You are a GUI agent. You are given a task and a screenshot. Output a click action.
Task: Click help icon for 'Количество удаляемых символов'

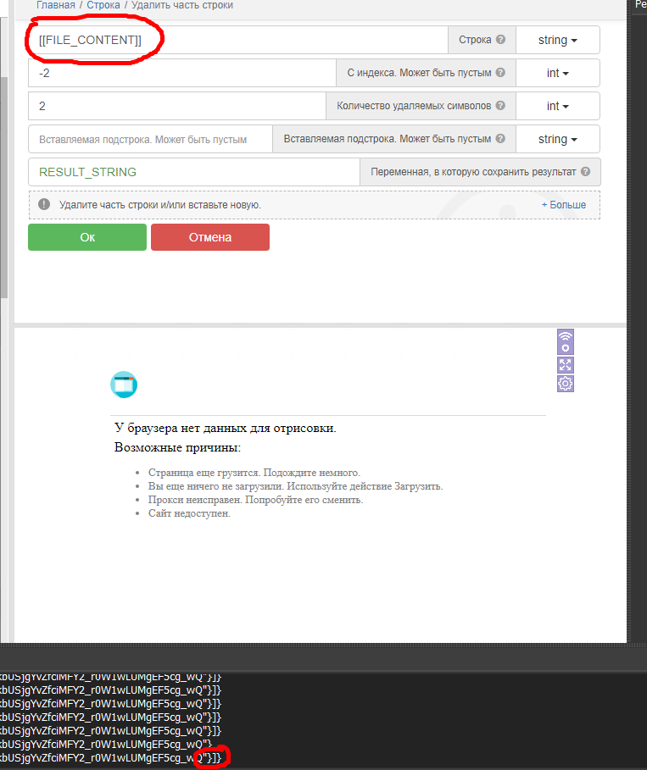[500, 106]
